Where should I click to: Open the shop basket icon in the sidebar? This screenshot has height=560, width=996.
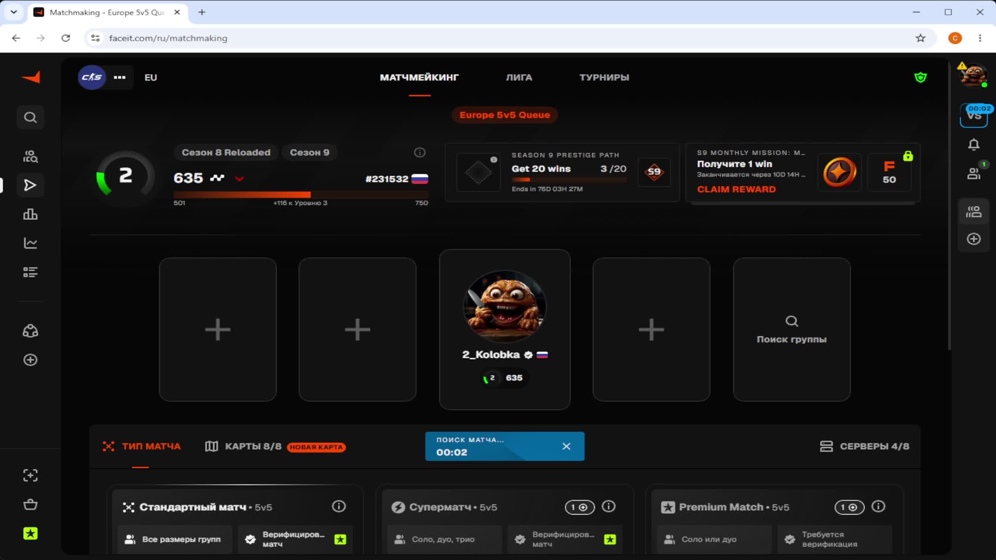pyautogui.click(x=30, y=504)
